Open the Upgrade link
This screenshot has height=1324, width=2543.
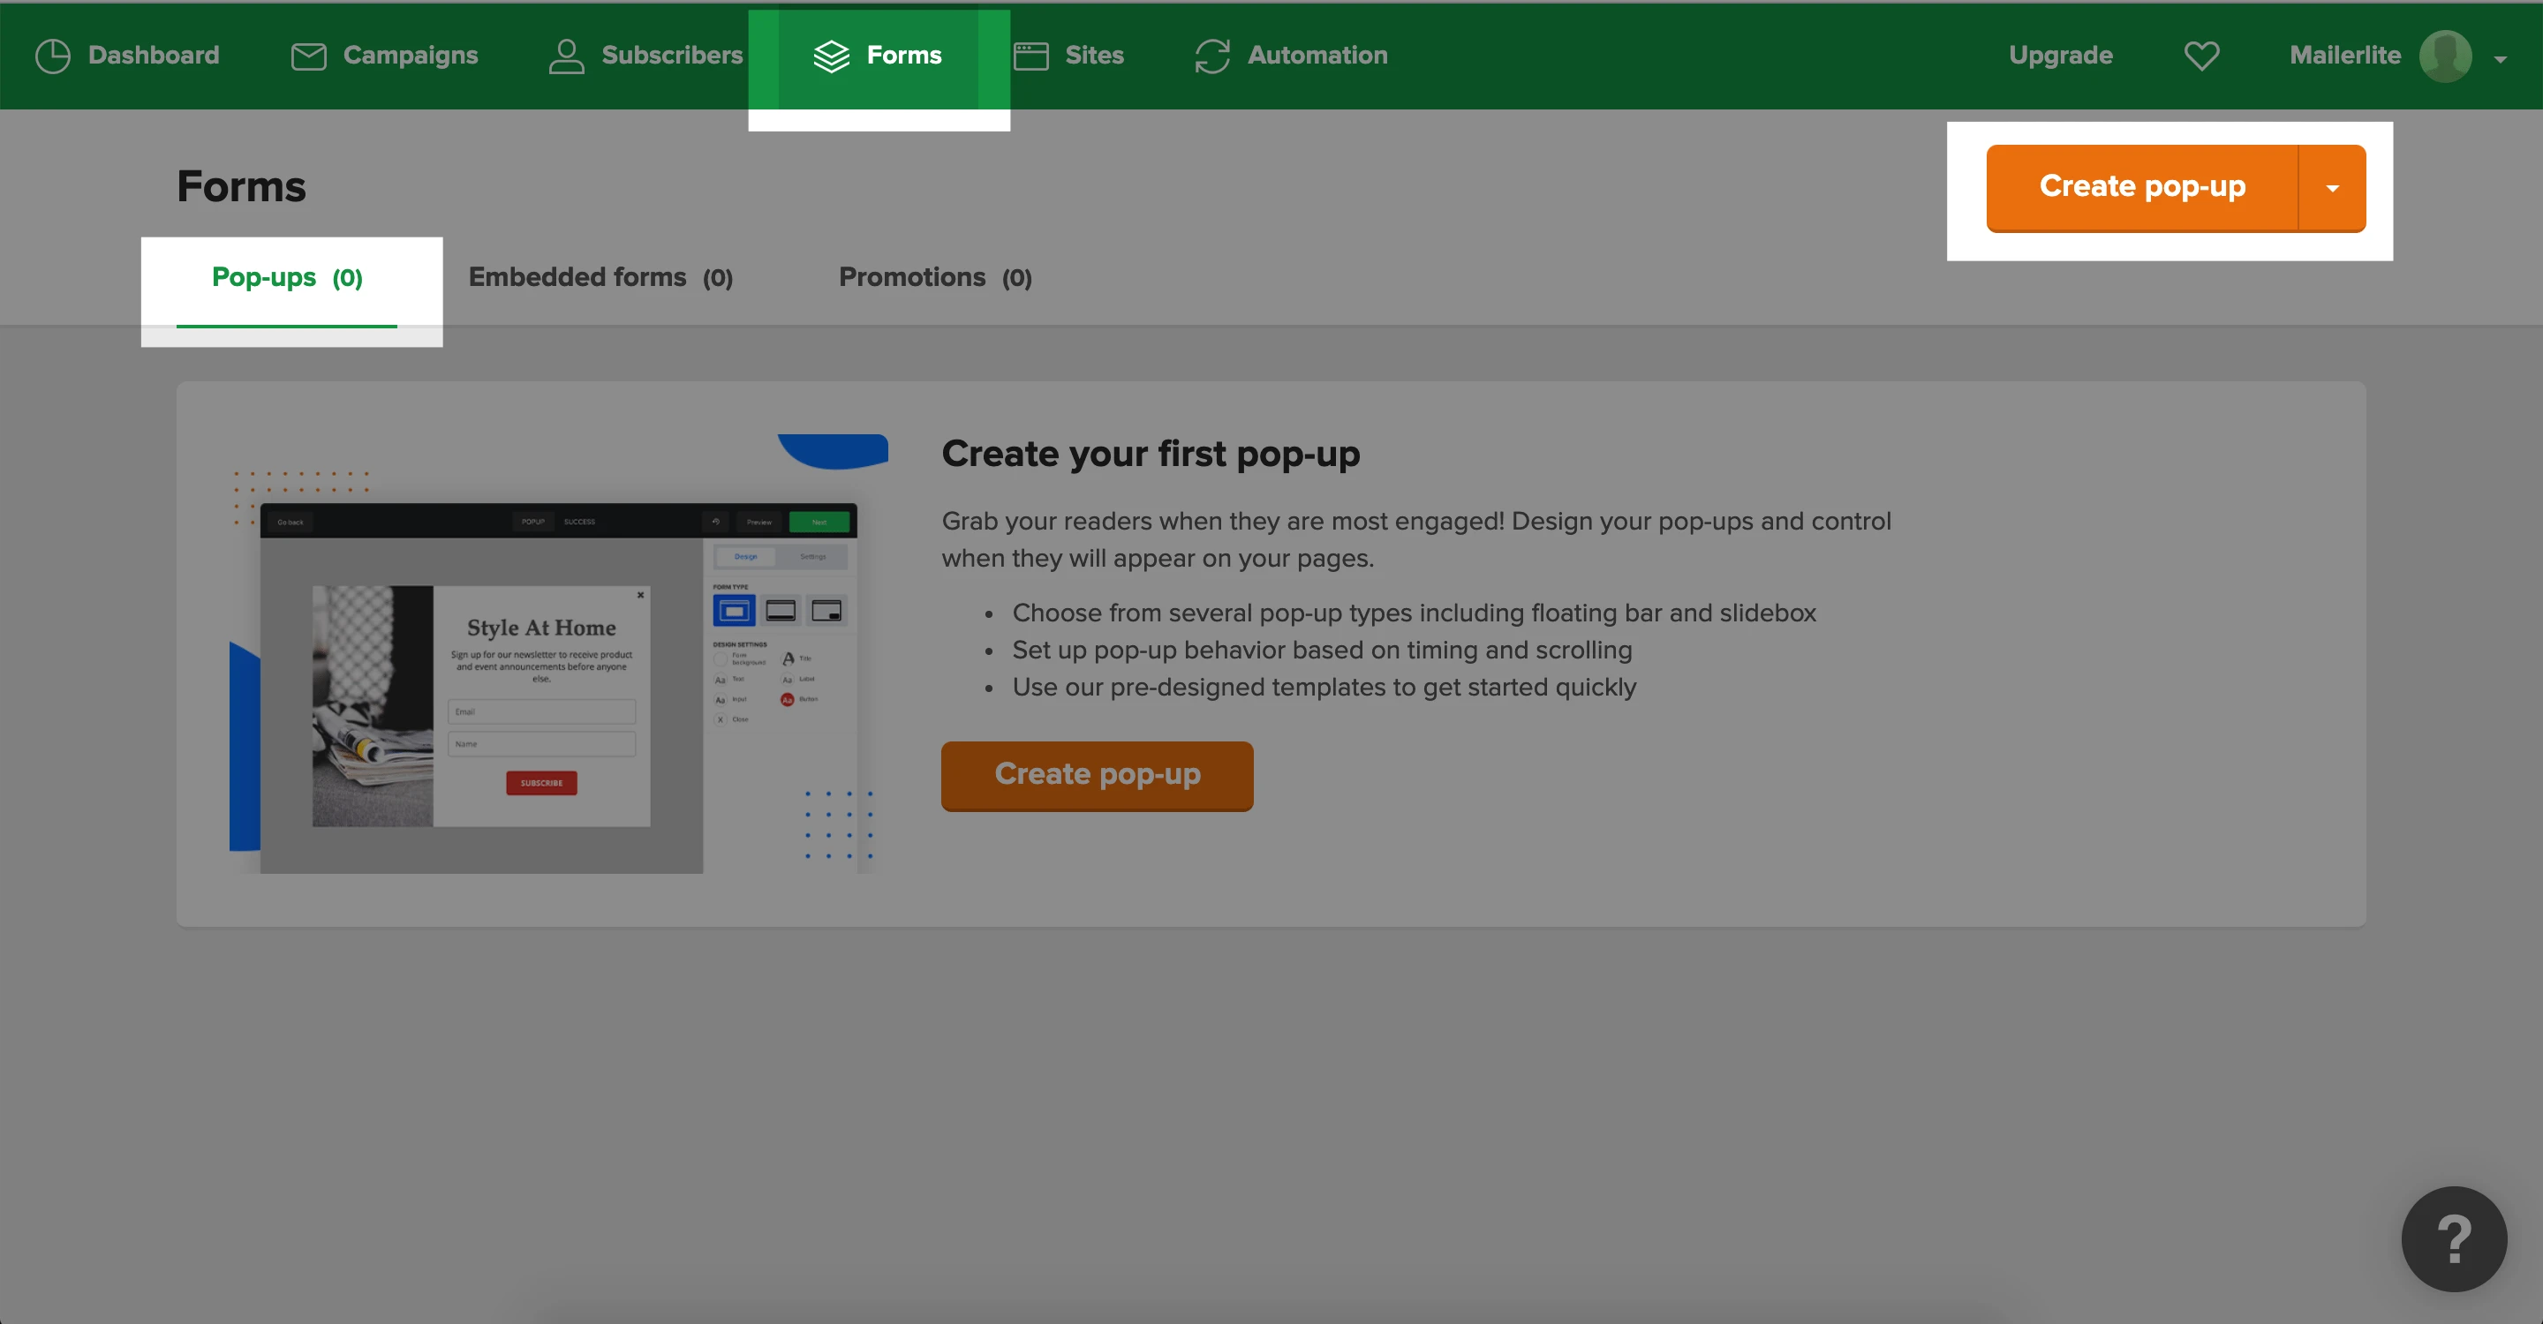[x=2060, y=56]
